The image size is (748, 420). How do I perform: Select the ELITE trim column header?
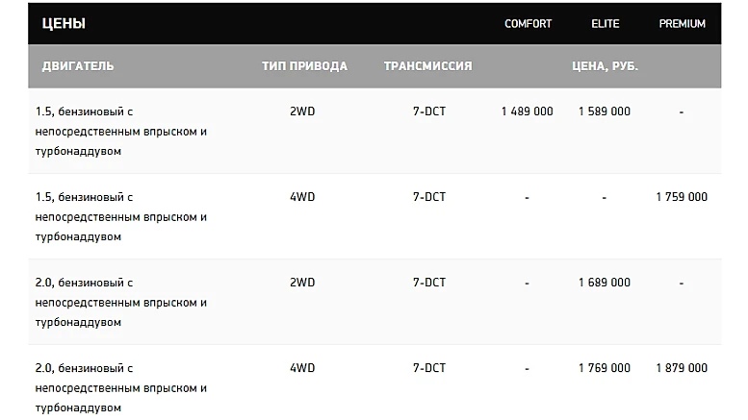pyautogui.click(x=605, y=24)
